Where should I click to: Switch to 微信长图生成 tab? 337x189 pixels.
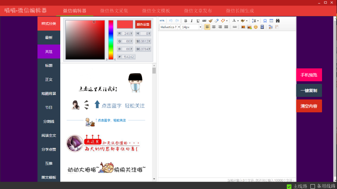pos(240,11)
